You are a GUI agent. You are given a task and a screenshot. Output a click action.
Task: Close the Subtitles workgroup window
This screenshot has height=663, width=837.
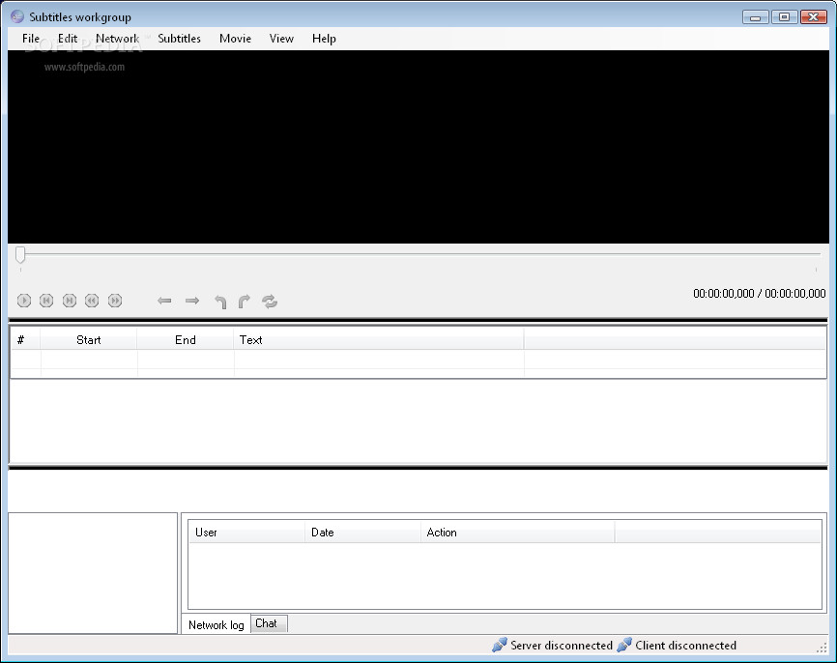point(814,17)
